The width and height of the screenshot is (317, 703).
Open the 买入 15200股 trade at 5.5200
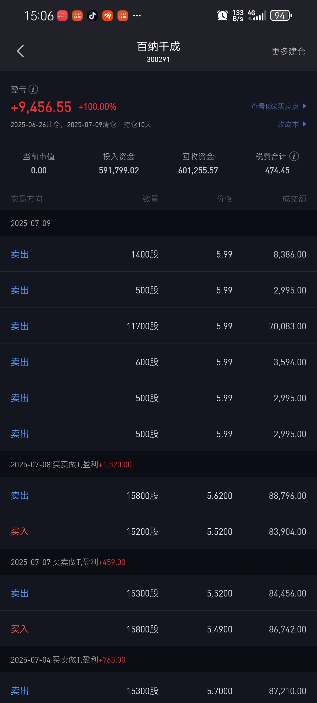(158, 531)
